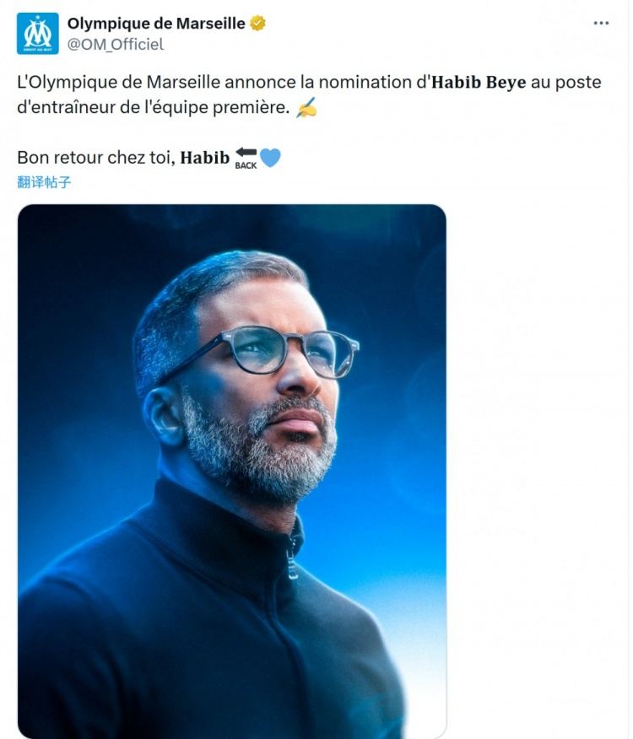This screenshot has height=739, width=633.
Task: Open the Olympique de Marseille account name
Action: pos(155,24)
